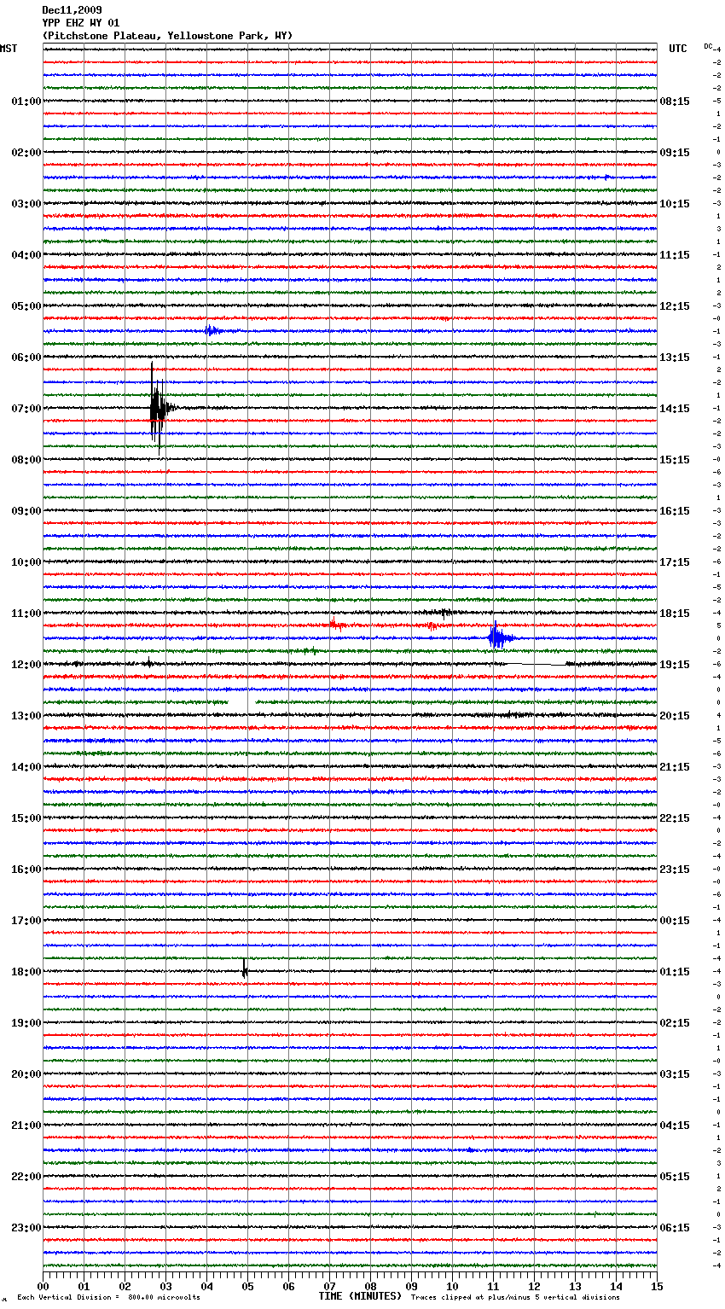Select the 04:00 MST time label
This screenshot has width=725, height=1309.
click(x=26, y=255)
